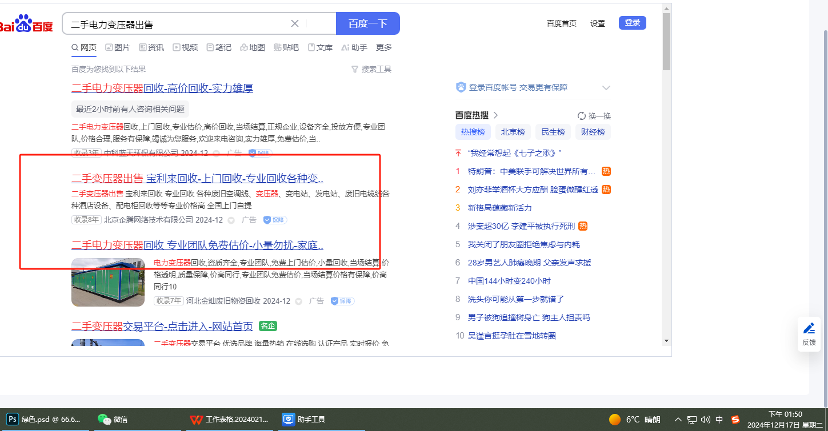Click the 登录 button
Viewport: 828px width, 431px height.
tap(632, 23)
